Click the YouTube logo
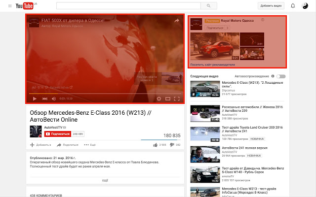 pyautogui.click(x=26, y=6)
